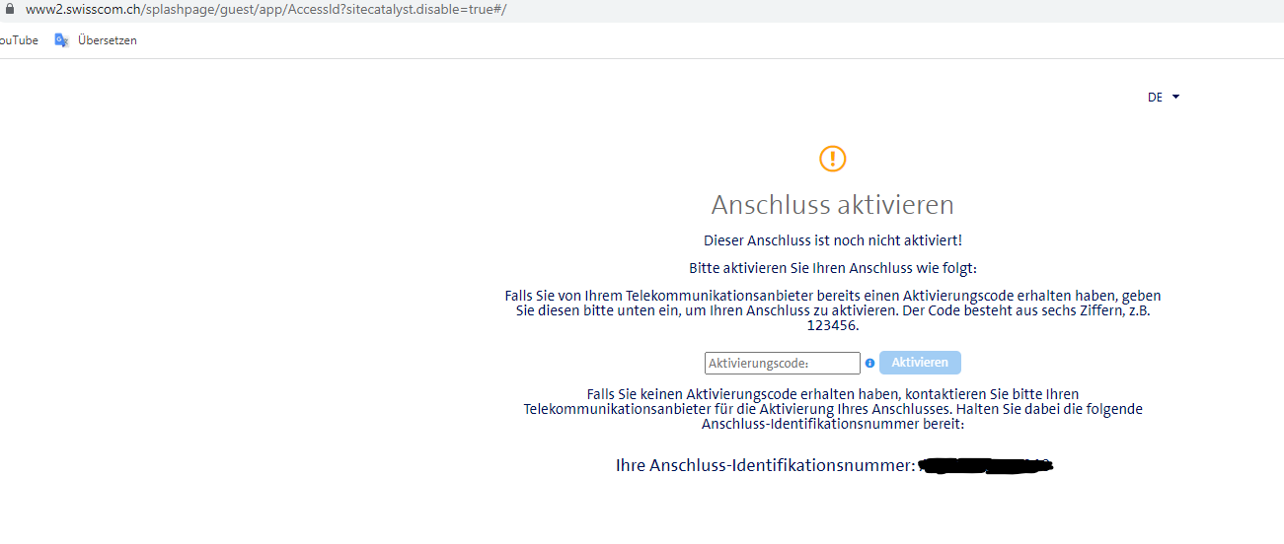Click the paragraph starting 'Falls Sie keinen Aktivierungscode'
Viewport: 1284px width, 544px height.
pos(832,394)
